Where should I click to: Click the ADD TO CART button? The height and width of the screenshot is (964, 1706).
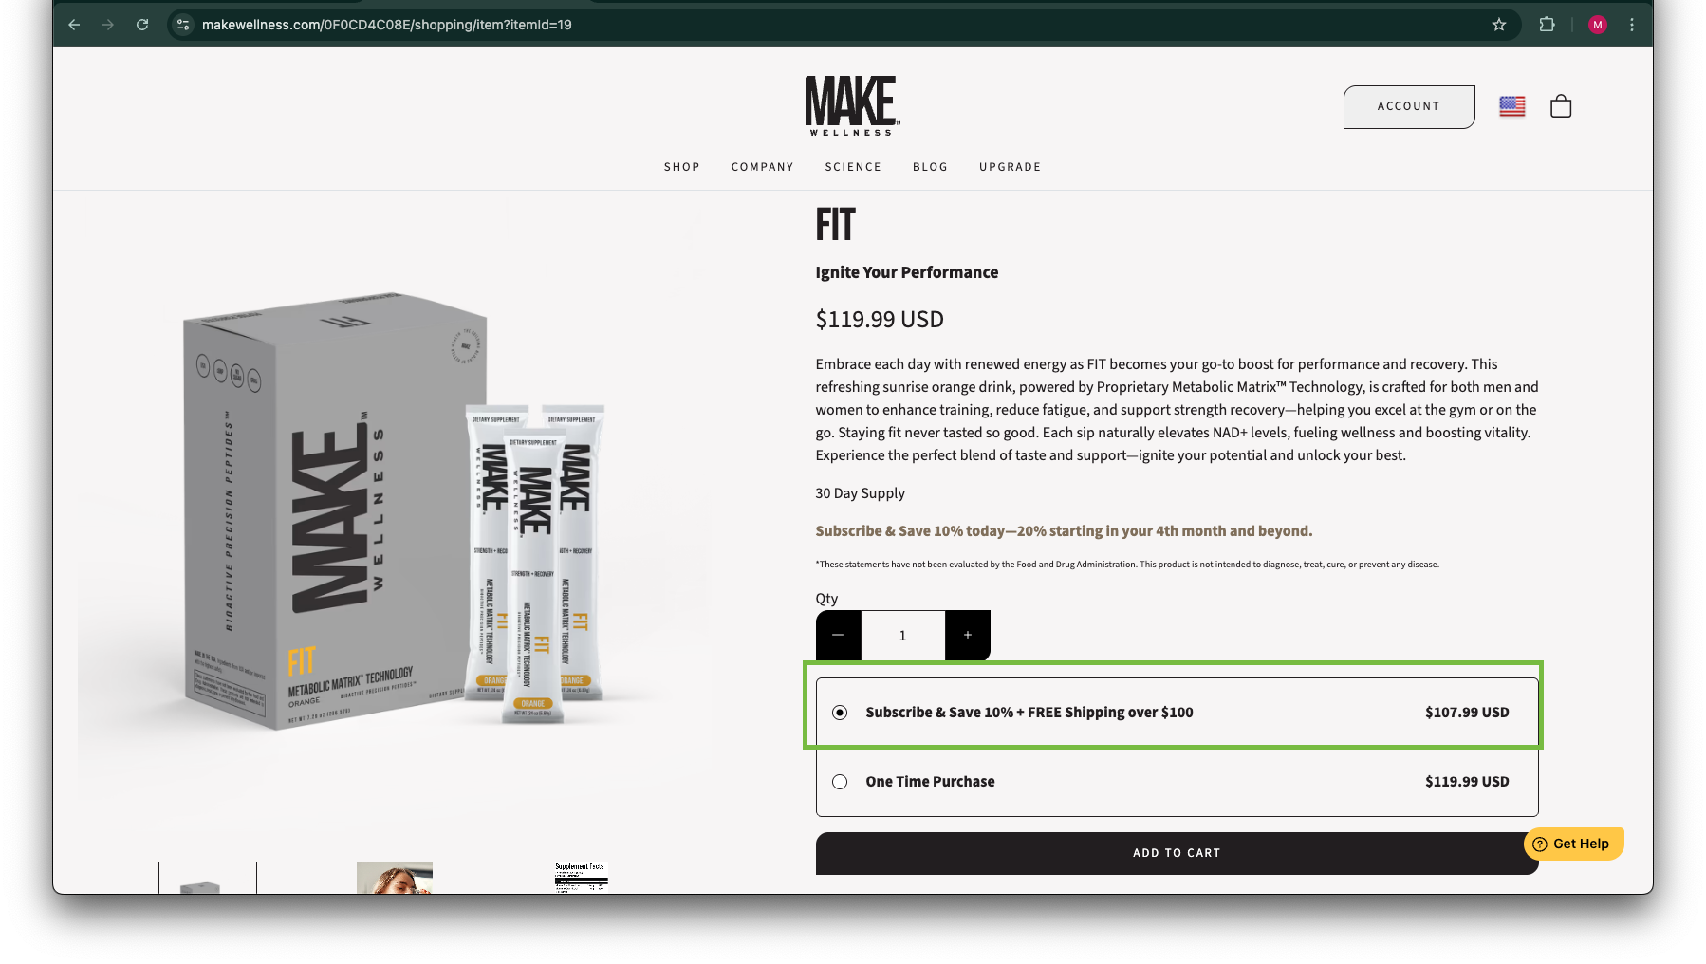point(1177,853)
